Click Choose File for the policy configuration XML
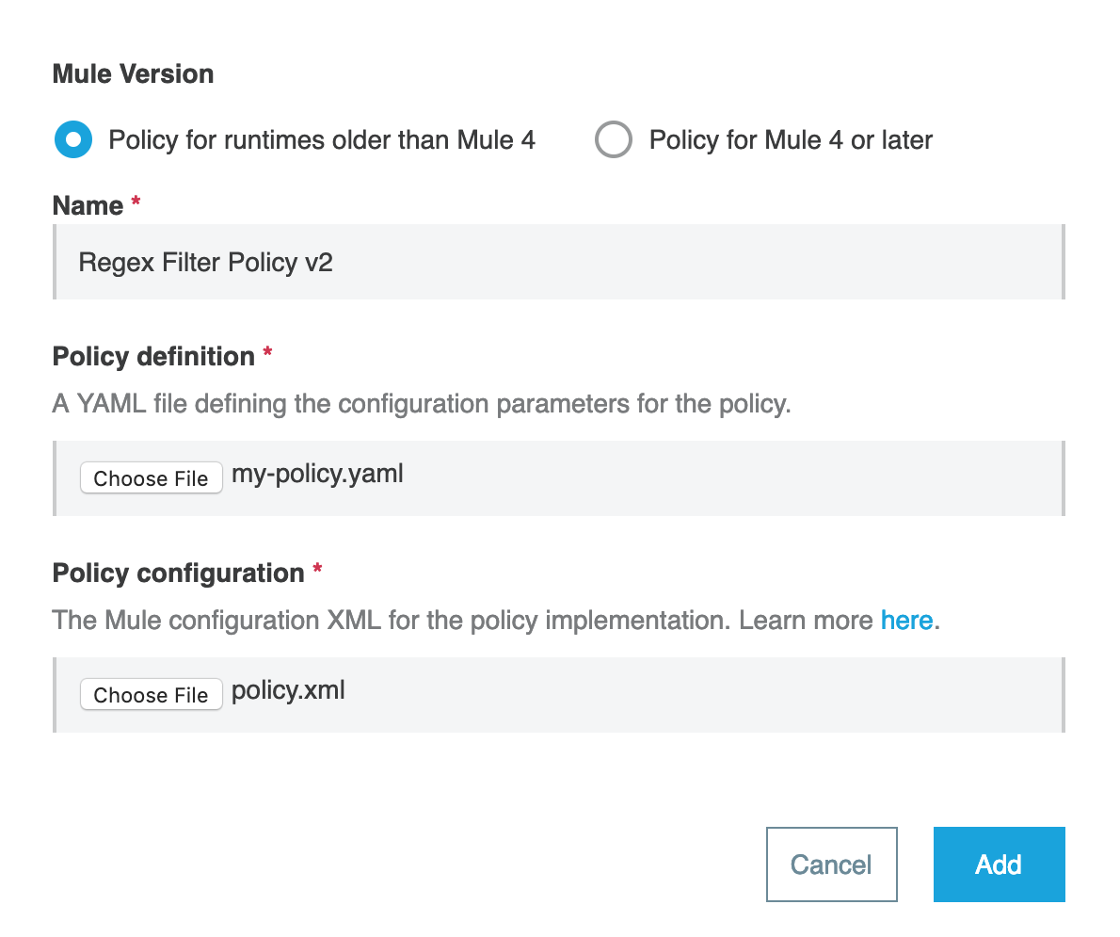 click(x=151, y=694)
